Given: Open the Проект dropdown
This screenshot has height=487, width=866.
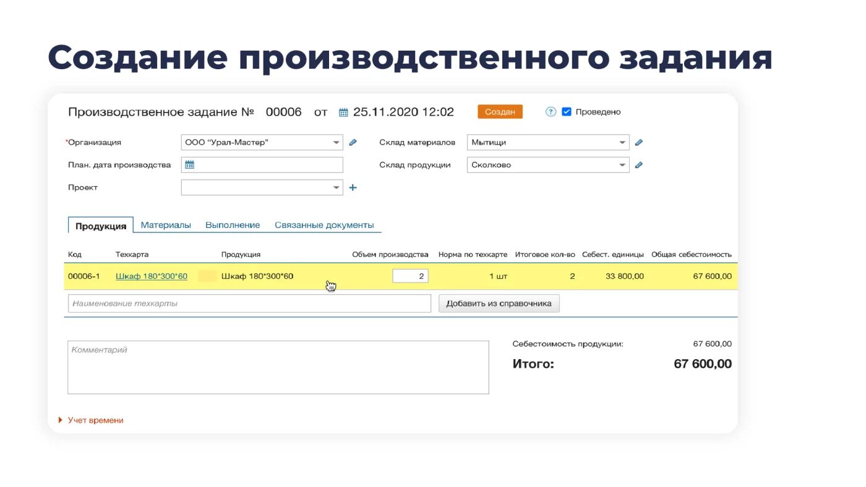Looking at the screenshot, I should [x=262, y=187].
